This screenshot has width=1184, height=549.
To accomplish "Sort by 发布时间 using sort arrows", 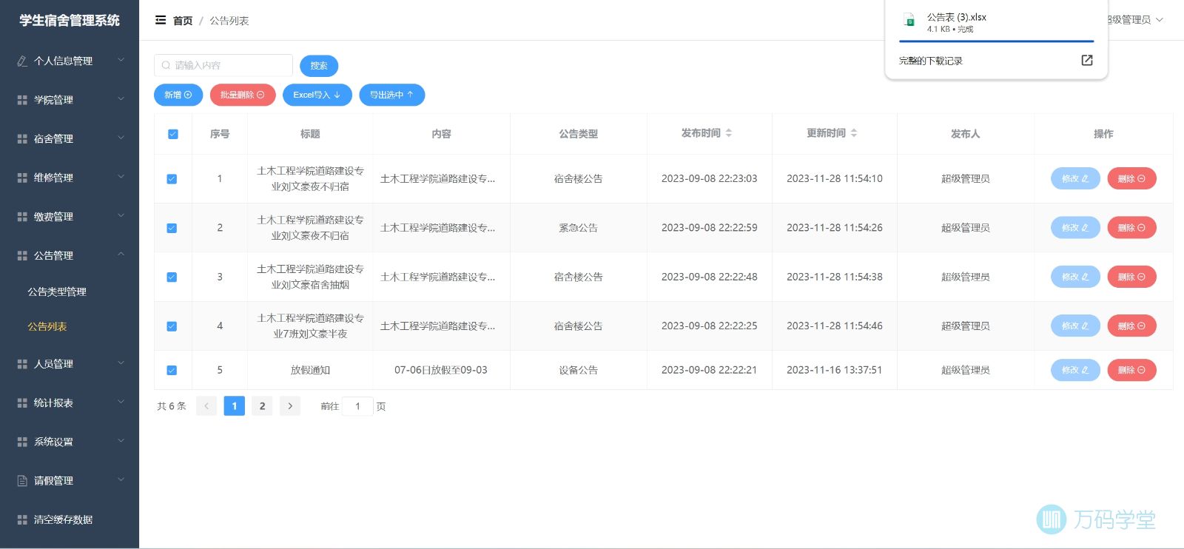I will (x=729, y=133).
